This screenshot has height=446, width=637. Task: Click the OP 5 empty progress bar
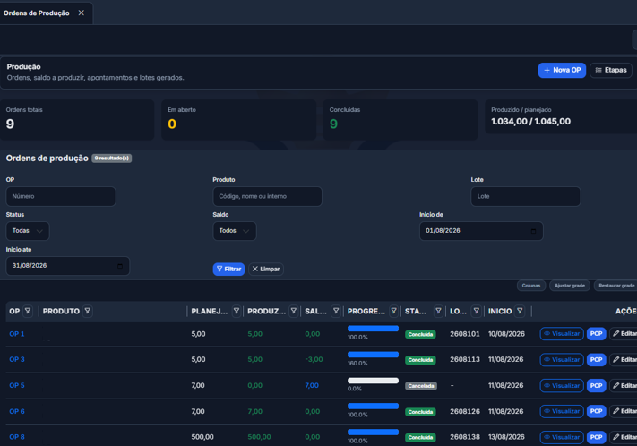pos(373,381)
